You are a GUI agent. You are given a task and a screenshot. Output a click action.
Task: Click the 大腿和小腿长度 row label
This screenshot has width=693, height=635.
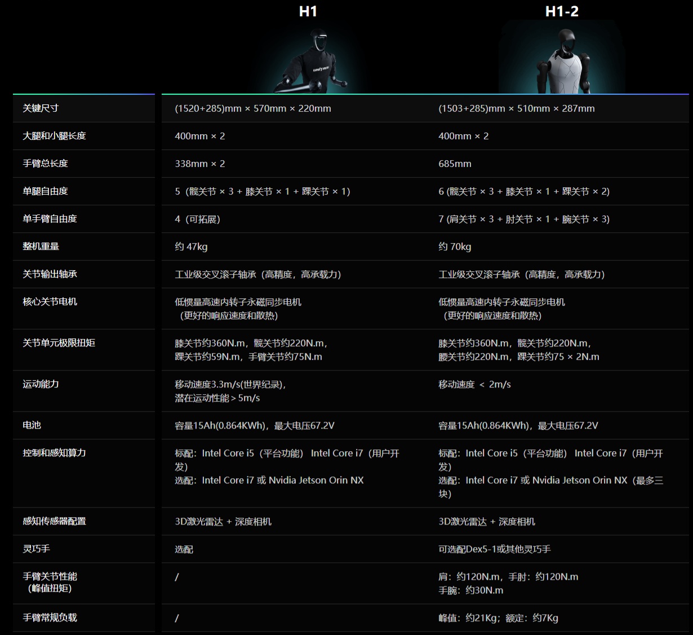coord(54,136)
